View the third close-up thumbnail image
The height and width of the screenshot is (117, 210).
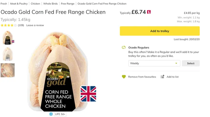(7, 70)
